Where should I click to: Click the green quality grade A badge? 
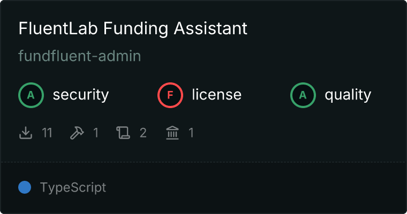[303, 95]
